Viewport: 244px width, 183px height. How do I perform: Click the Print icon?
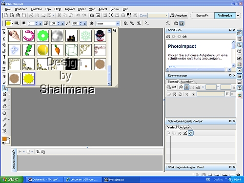pyautogui.click(x=31, y=15)
